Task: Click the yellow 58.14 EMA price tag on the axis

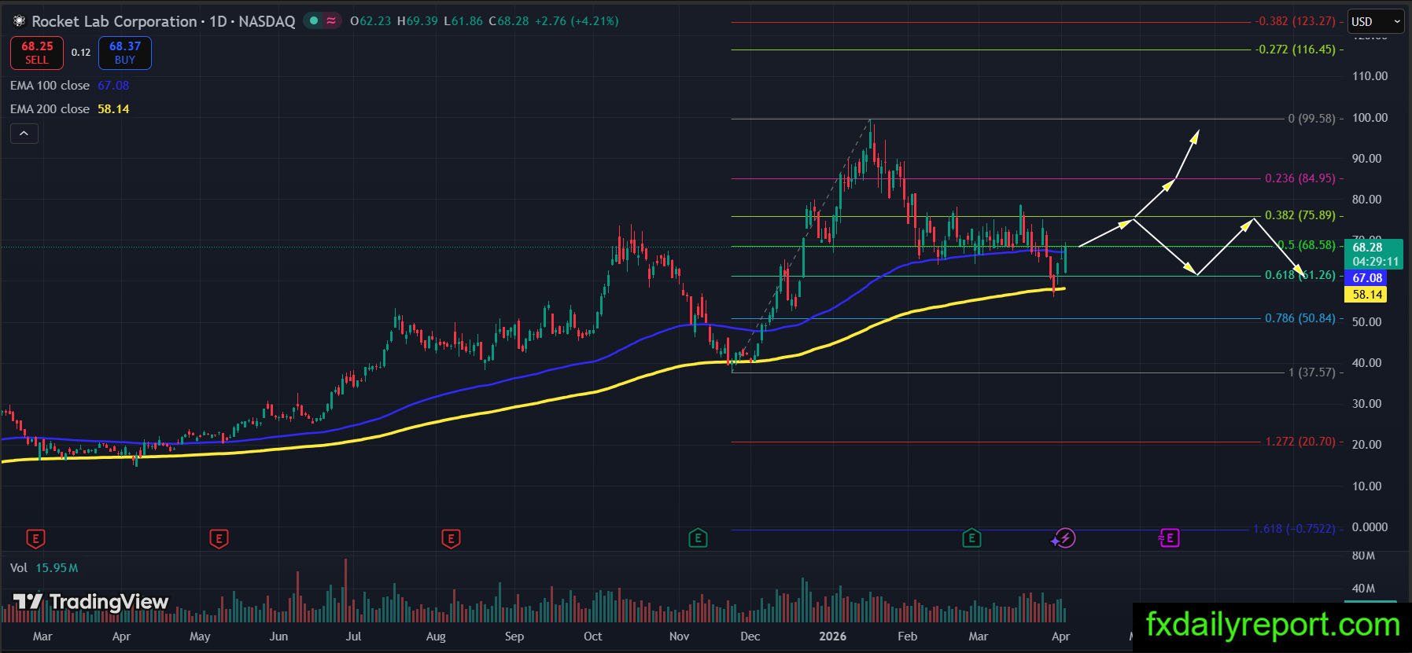Action: [1367, 295]
